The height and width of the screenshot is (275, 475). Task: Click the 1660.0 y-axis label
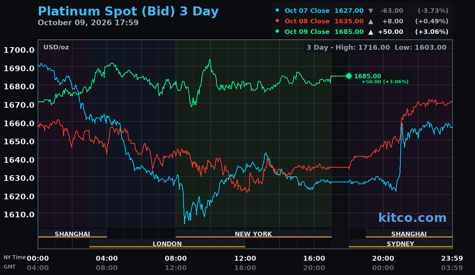click(19, 123)
